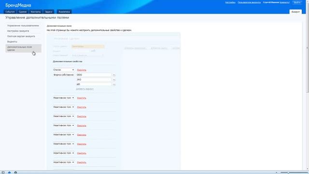
Task: Open the eighth Неактивное поле dropdown
Action: 63,162
